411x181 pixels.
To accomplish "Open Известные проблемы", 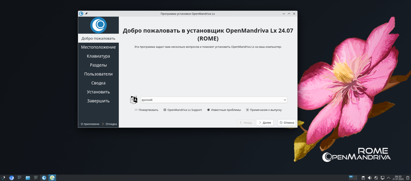I will point(224,110).
